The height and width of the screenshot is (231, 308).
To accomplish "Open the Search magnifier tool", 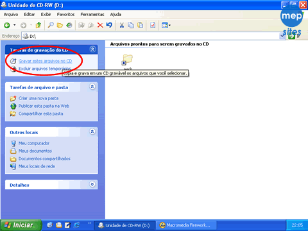I will pyautogui.click(x=51, y=25).
